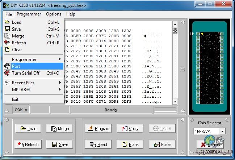
Task: Click the CALIB button
Action: click(162, 128)
